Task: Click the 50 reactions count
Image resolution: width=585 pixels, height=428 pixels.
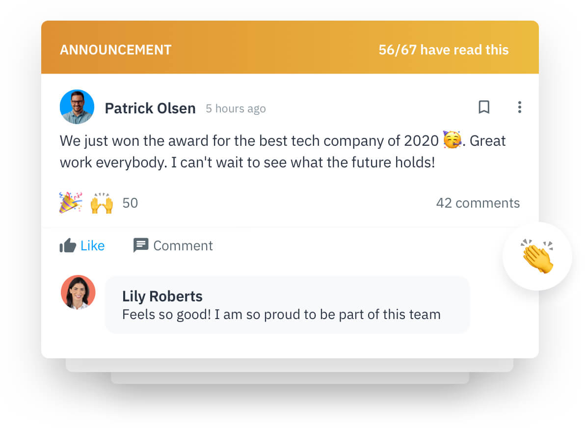Action: click(x=130, y=203)
